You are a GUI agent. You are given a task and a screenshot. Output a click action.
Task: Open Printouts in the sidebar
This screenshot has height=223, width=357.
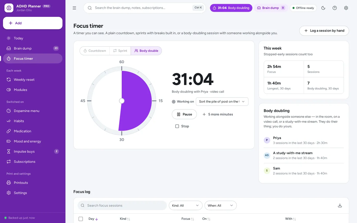click(x=33, y=183)
